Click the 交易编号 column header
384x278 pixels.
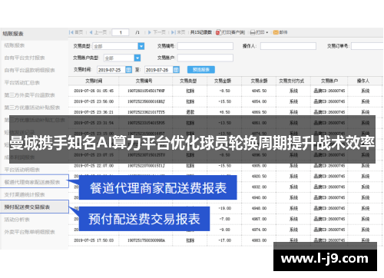click(144, 81)
